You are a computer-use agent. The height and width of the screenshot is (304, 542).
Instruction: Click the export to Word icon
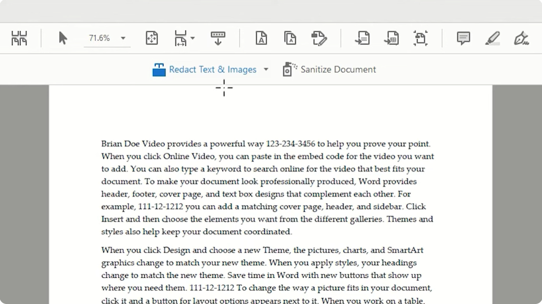coord(362,38)
